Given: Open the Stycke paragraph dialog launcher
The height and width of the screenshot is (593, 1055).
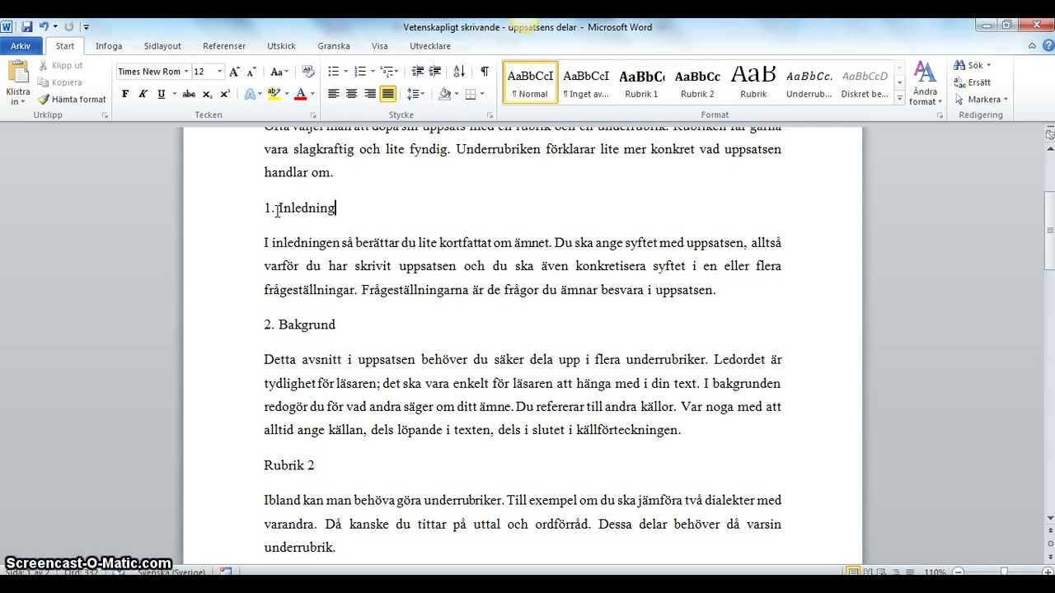Looking at the screenshot, I should pyautogui.click(x=490, y=115).
